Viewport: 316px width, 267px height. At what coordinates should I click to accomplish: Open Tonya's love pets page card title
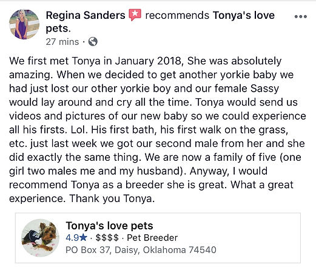(109, 226)
